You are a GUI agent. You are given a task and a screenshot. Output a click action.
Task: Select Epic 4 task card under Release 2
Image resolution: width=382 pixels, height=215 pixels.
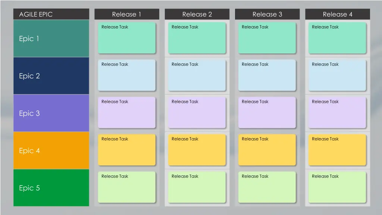[197, 150]
